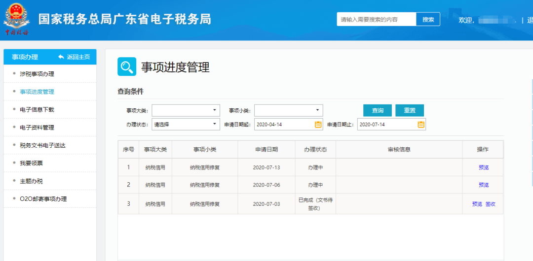
Task: Click 预览 for the 2020-07-13 row
Action: 484,167
